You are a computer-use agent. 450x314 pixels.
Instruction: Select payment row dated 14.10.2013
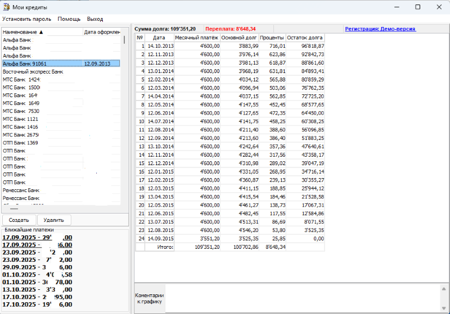(x=160, y=45)
